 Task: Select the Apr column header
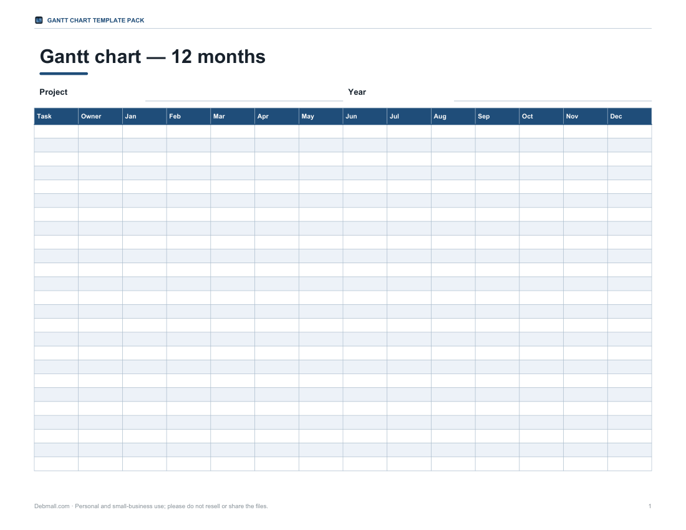pyautogui.click(x=277, y=117)
